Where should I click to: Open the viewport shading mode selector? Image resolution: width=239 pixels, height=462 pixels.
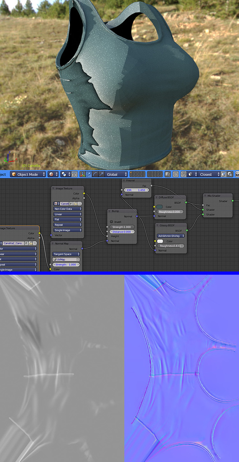53,175
